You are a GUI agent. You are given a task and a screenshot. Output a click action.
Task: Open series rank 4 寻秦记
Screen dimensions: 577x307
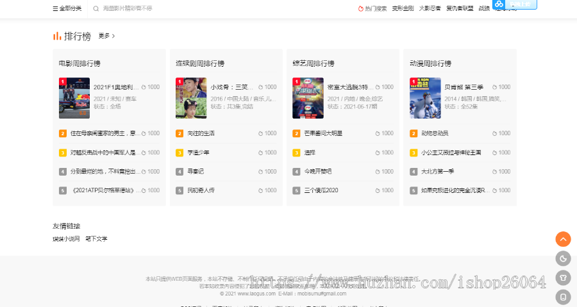[x=196, y=172]
